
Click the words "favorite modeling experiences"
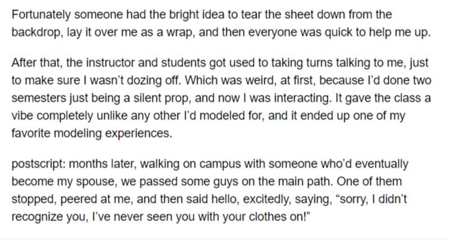91,133
